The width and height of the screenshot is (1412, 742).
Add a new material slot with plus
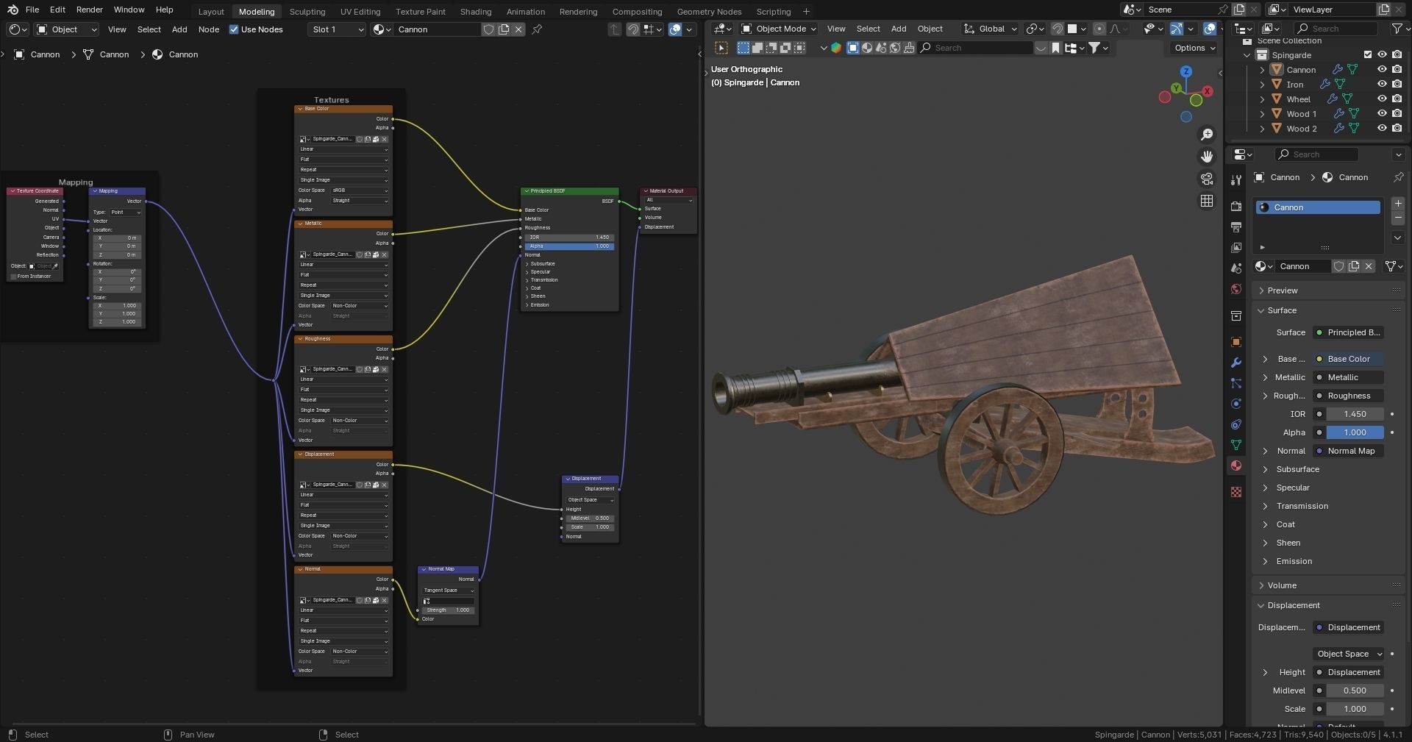[x=1398, y=203]
